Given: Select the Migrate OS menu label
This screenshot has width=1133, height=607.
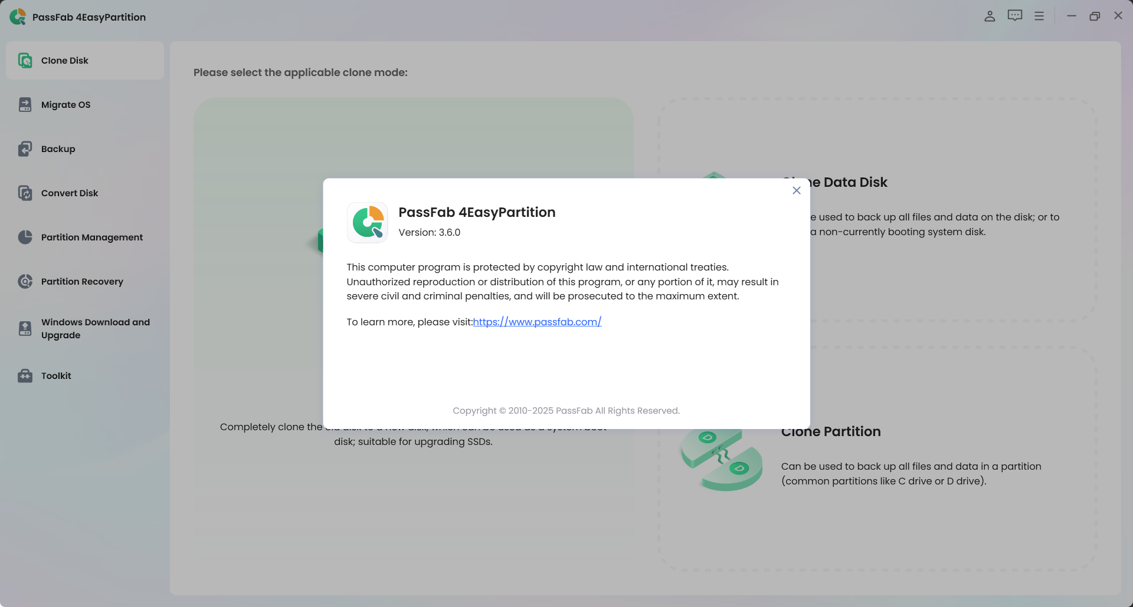Looking at the screenshot, I should pos(66,104).
